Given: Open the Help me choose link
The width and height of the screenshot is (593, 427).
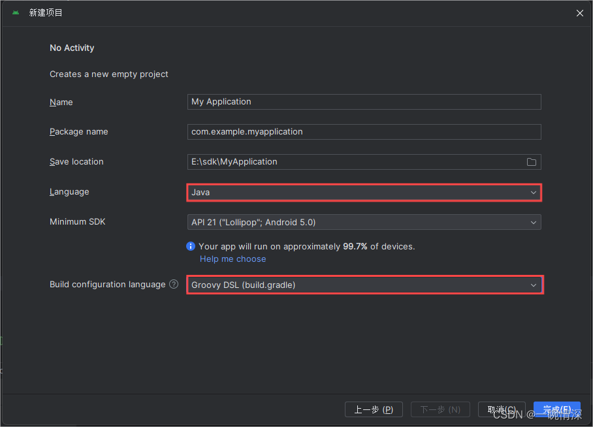Looking at the screenshot, I should point(233,259).
